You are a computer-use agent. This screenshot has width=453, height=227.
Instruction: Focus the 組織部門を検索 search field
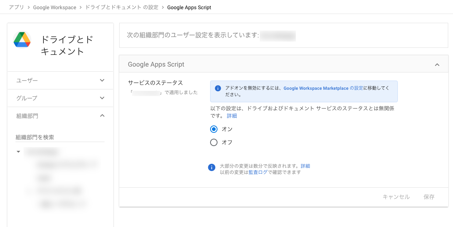(60, 137)
